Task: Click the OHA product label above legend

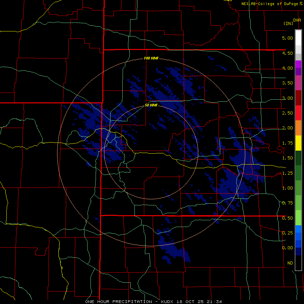Action: pyautogui.click(x=297, y=20)
